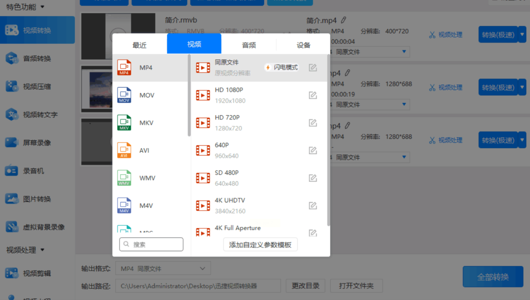
Task: Collapse the 特色功能 sidebar section
Action: pyautogui.click(x=25, y=7)
